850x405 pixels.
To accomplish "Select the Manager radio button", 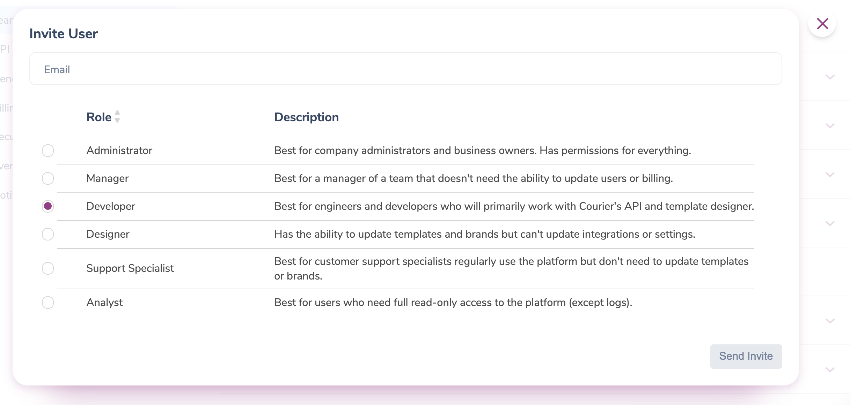I will pos(48,178).
